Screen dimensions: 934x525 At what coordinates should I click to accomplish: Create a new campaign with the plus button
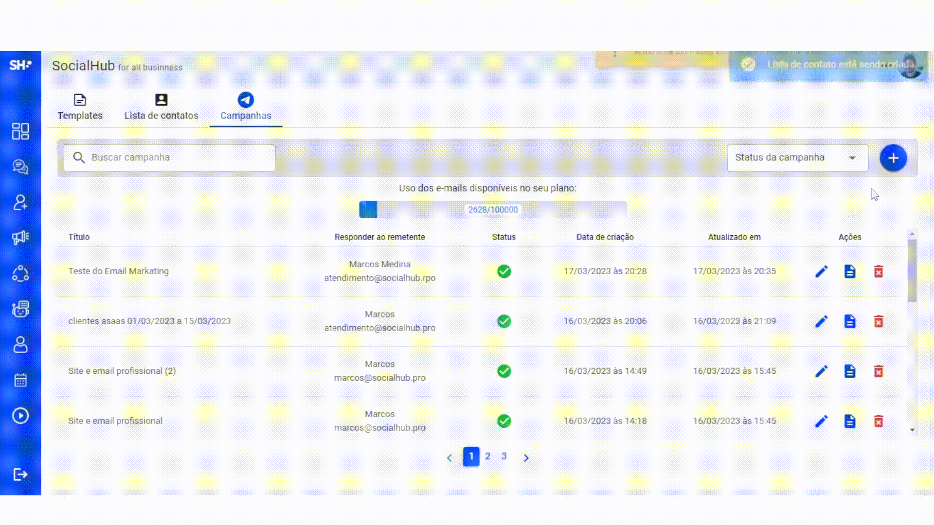[893, 157]
